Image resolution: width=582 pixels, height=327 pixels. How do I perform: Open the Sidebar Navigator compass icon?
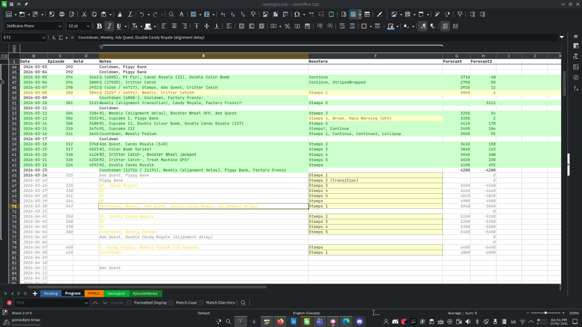(576, 77)
